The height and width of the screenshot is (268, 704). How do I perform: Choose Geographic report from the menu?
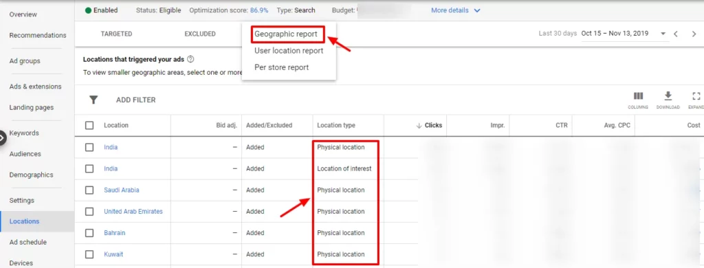click(285, 34)
